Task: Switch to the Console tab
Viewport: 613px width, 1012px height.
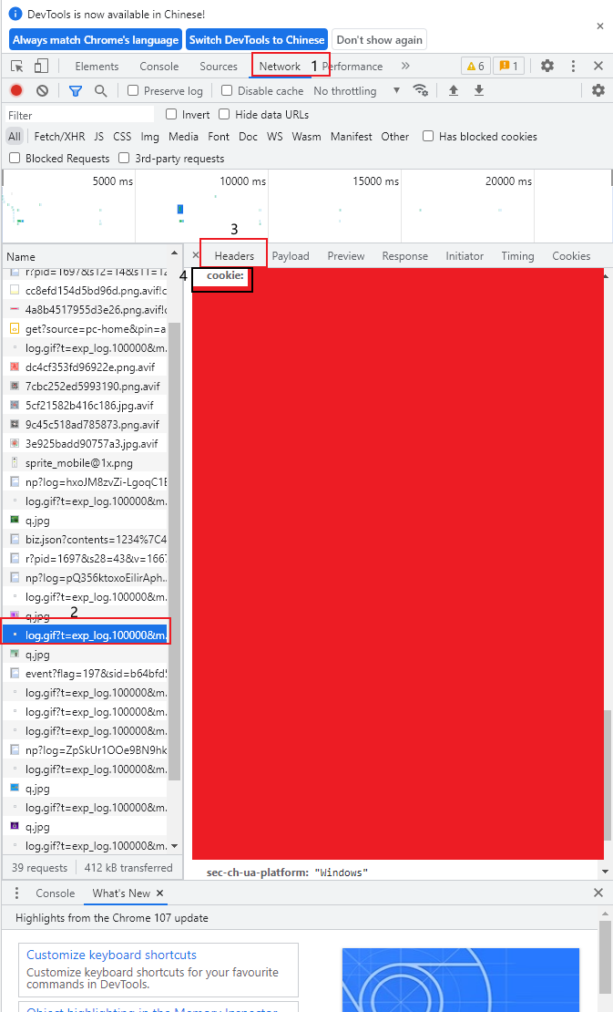Action: [x=159, y=67]
